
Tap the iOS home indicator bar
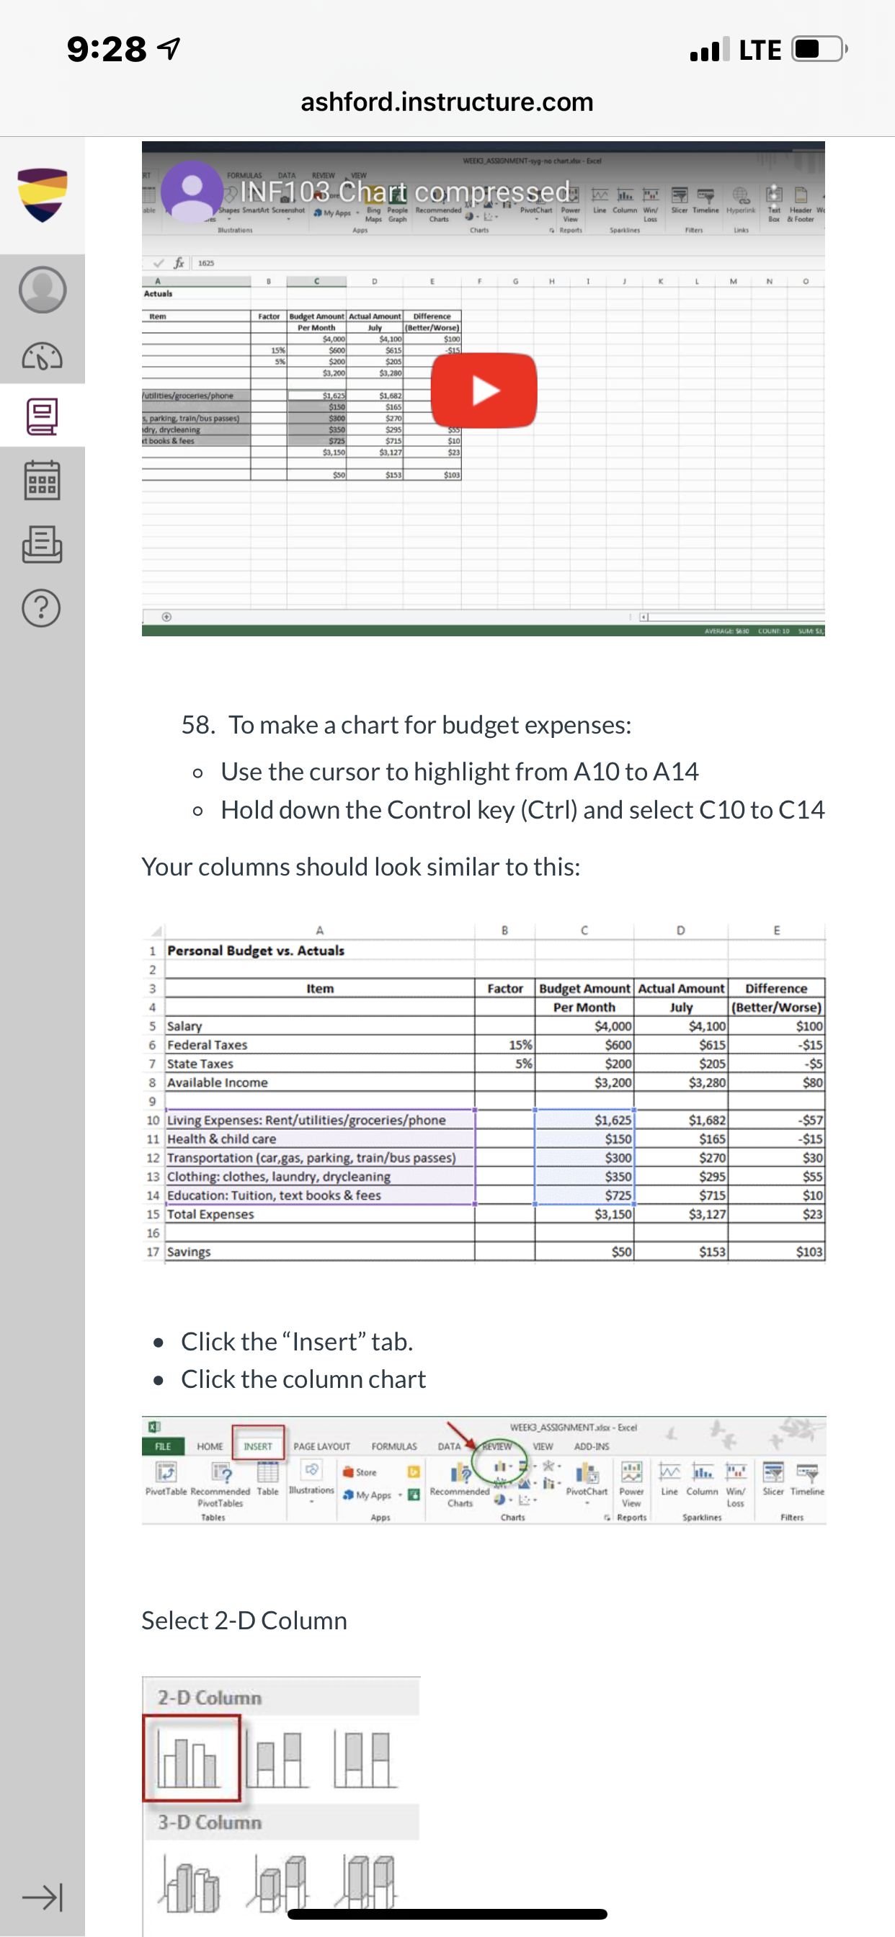(x=447, y=1914)
